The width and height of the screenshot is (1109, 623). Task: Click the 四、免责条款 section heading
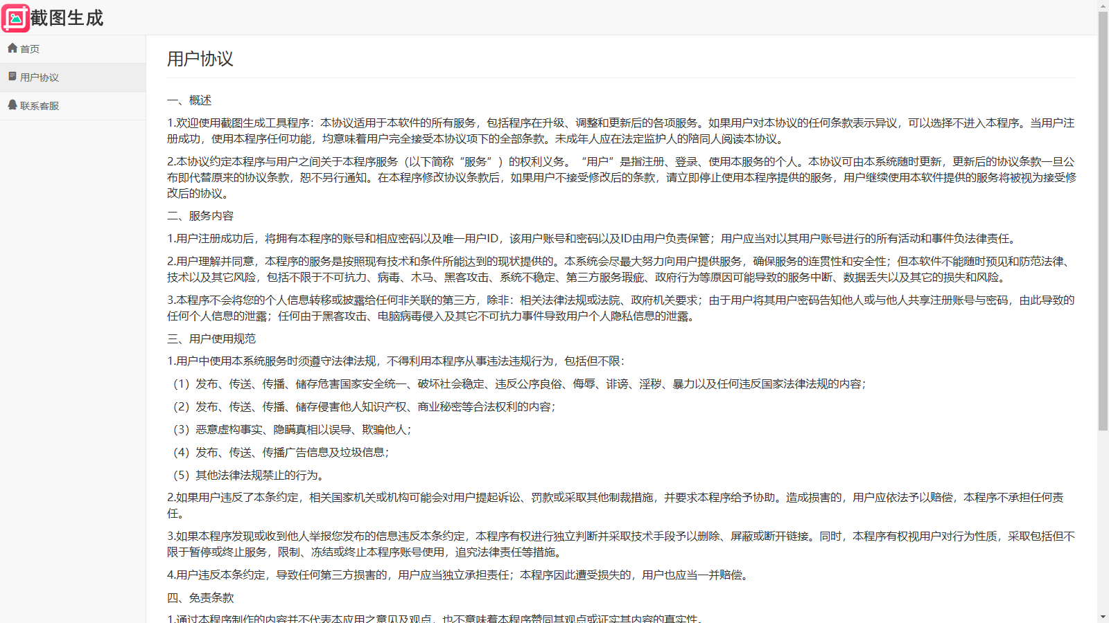pyautogui.click(x=200, y=597)
